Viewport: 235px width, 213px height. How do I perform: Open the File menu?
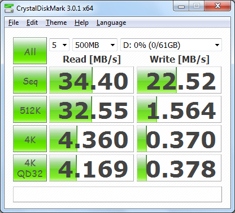click(14, 23)
